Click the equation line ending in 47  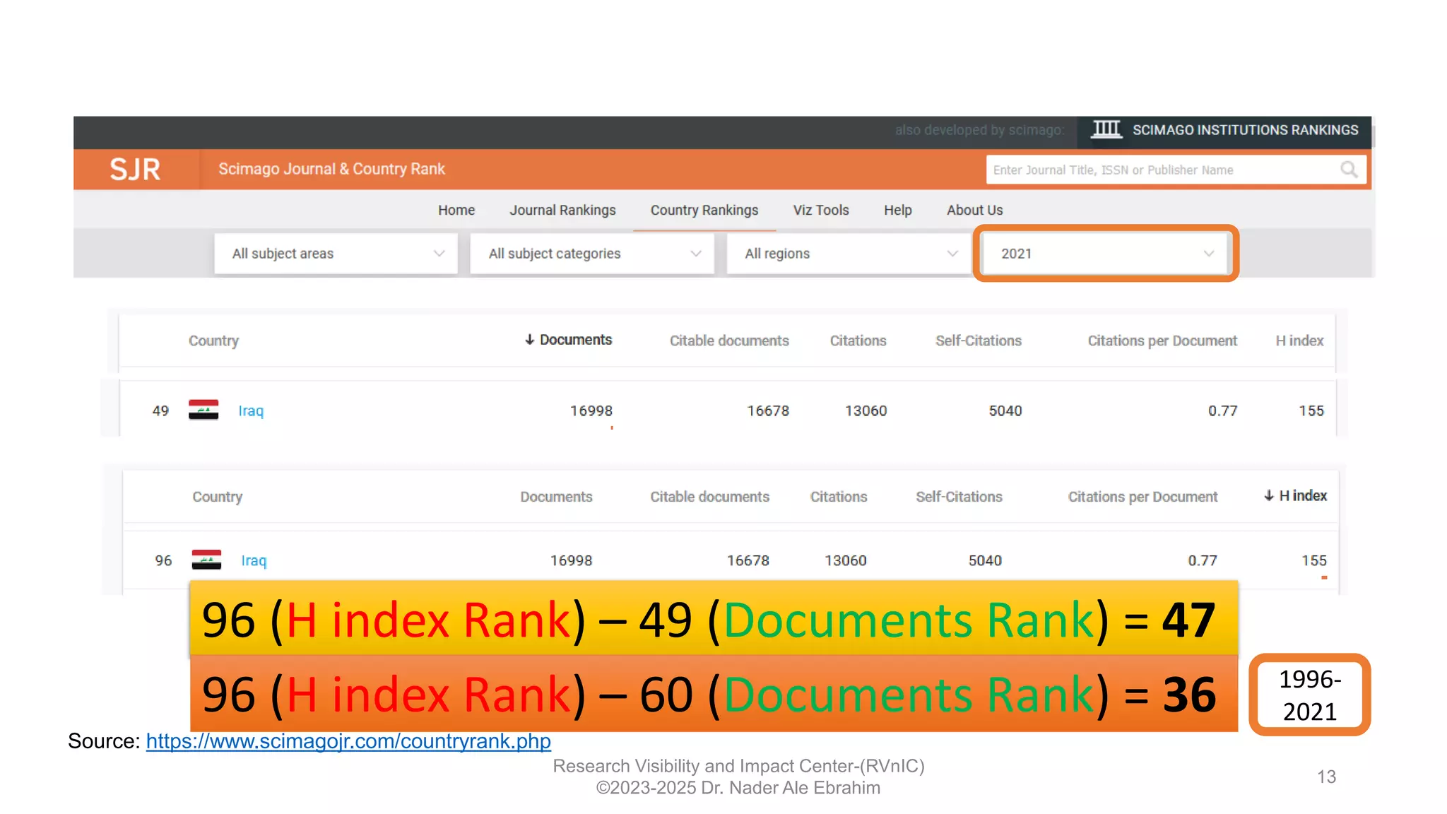(714, 618)
